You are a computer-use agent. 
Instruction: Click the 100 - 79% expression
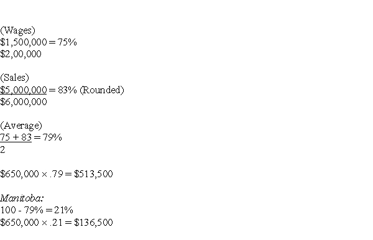22,210
